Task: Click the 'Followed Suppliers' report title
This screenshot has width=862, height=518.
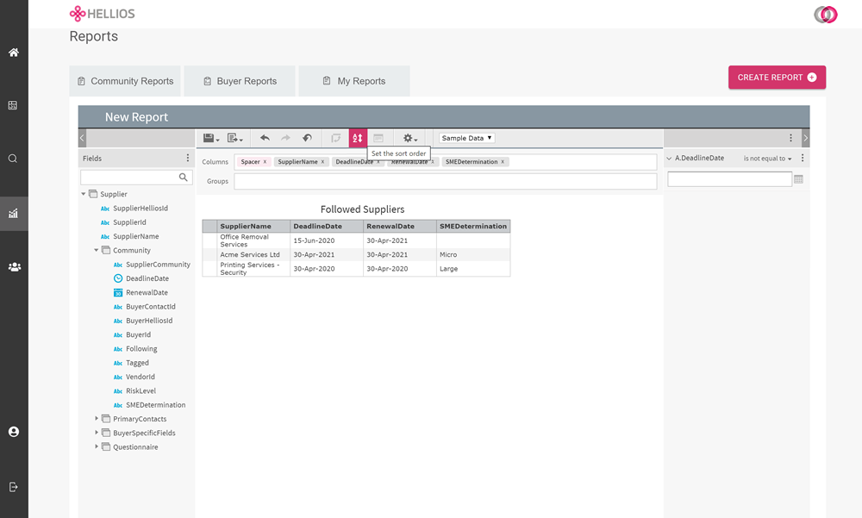Action: [x=362, y=209]
